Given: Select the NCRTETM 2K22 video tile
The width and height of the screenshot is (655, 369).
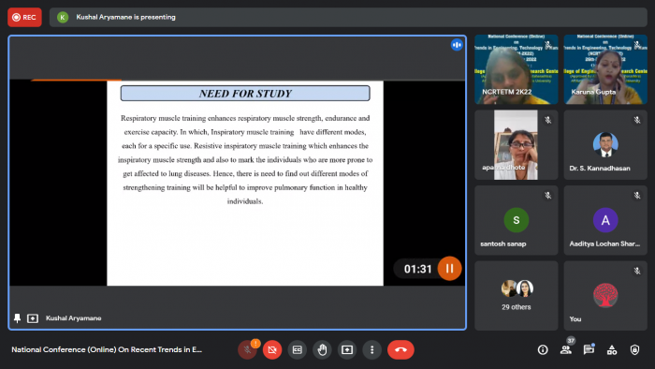Looking at the screenshot, I should (x=517, y=69).
